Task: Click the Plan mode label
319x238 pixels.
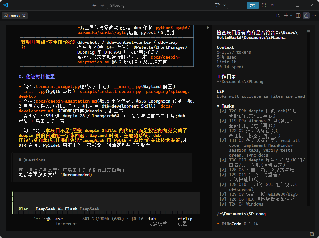Action: (x=23, y=209)
